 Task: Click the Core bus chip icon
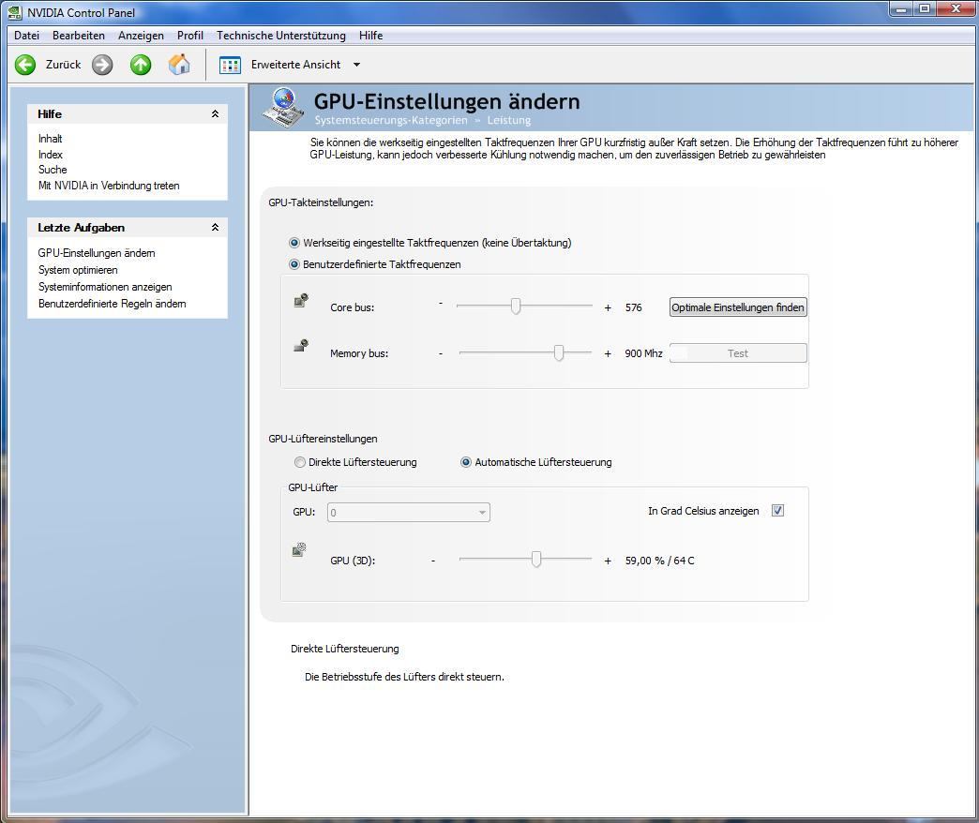point(302,300)
